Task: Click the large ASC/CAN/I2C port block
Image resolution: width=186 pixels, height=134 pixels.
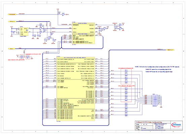Action: pyautogui.click(x=76, y=89)
